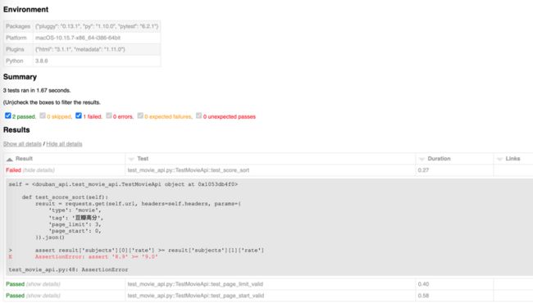This screenshot has height=303, width=533.
Task: Toggle the 0 skipped filter checkbox
Action: (43, 115)
